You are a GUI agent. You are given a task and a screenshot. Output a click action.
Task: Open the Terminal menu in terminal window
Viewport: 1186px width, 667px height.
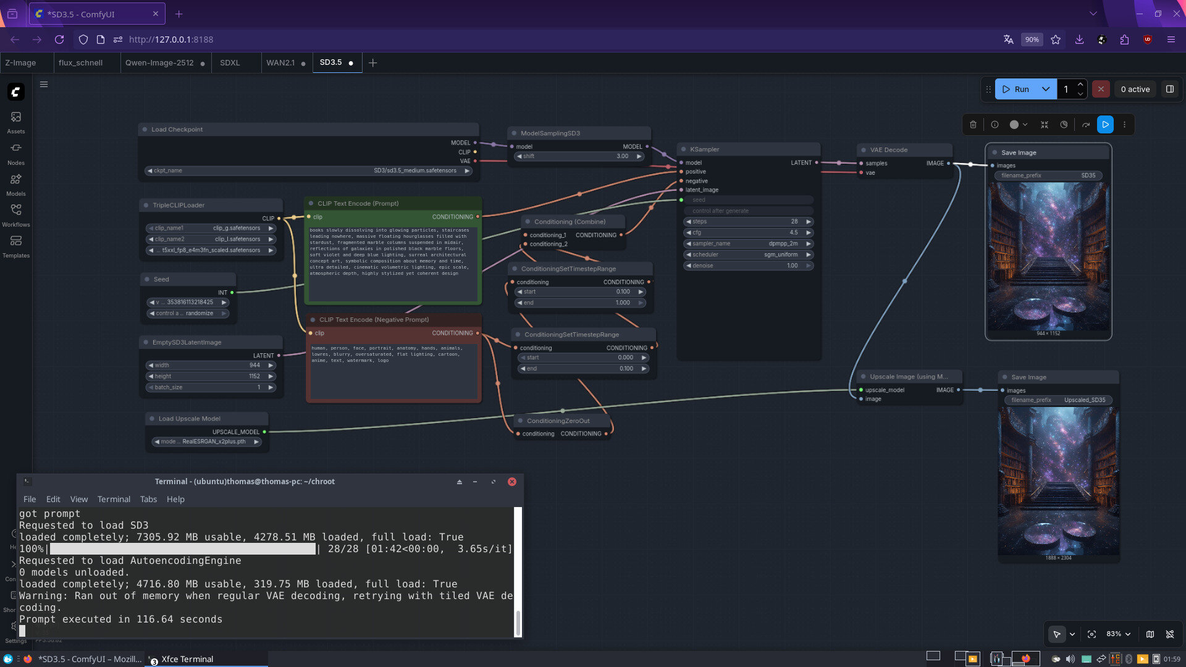click(114, 499)
